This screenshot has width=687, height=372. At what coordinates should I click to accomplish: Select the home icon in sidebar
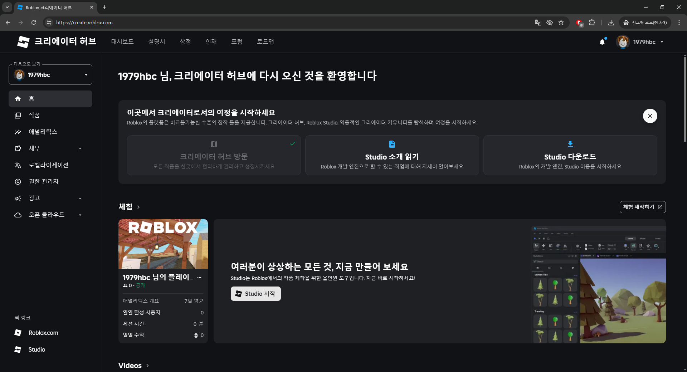click(18, 99)
